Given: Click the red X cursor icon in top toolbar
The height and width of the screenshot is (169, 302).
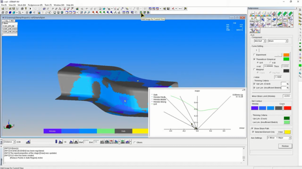Looking at the screenshot, I should [x=173, y=9].
